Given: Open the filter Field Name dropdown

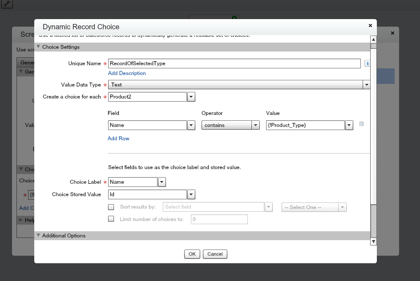Looking at the screenshot, I should pyautogui.click(x=191, y=125).
